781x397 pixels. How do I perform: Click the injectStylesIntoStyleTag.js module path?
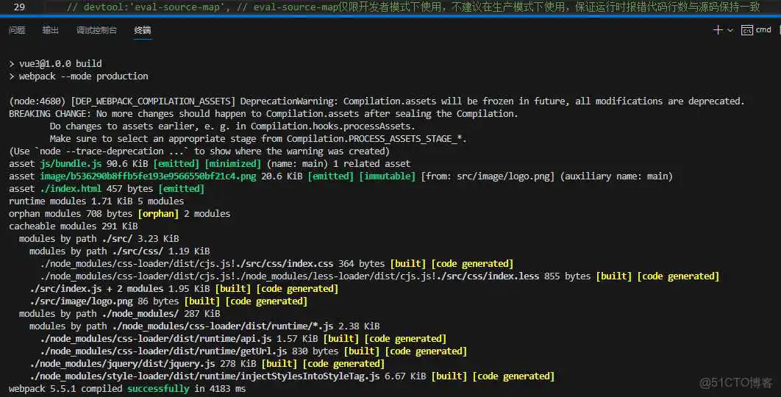click(204, 376)
